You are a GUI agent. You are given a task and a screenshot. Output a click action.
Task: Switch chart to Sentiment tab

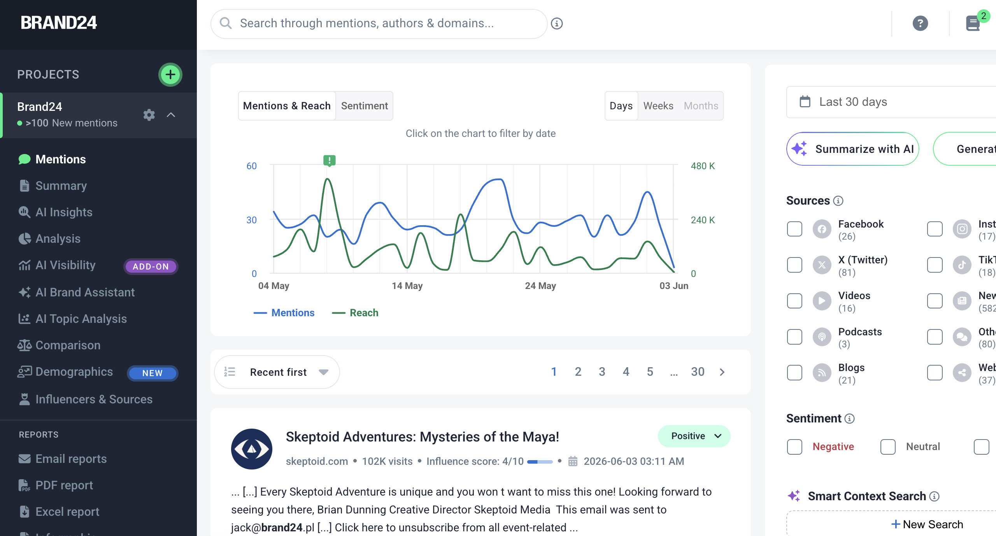tap(365, 106)
